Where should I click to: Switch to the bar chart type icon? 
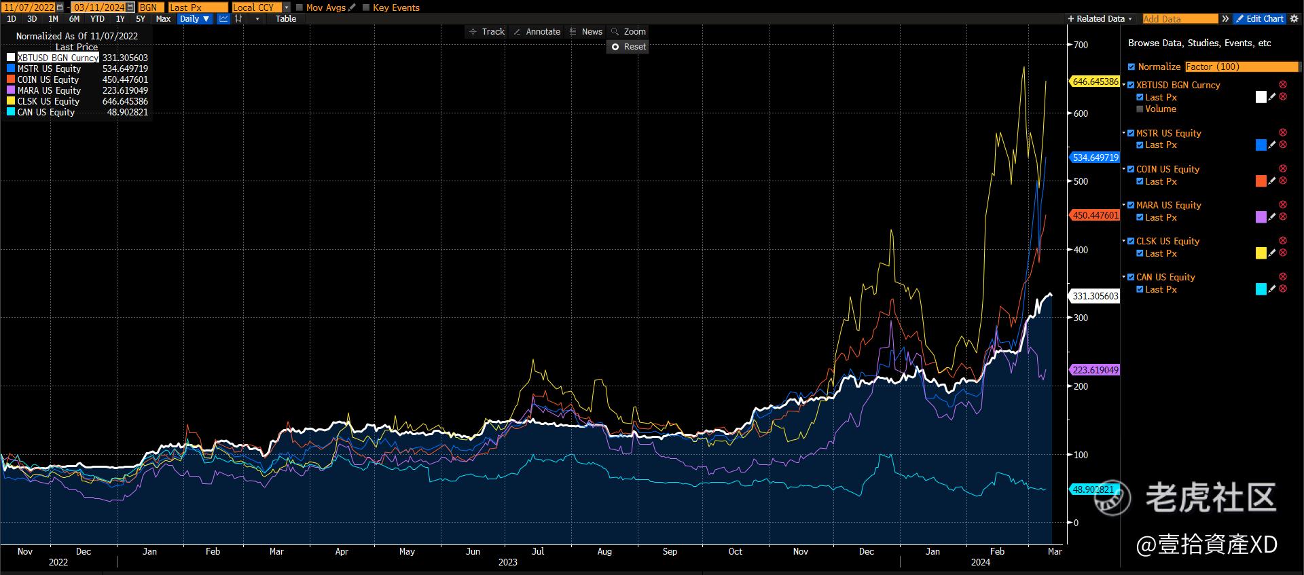click(x=238, y=19)
